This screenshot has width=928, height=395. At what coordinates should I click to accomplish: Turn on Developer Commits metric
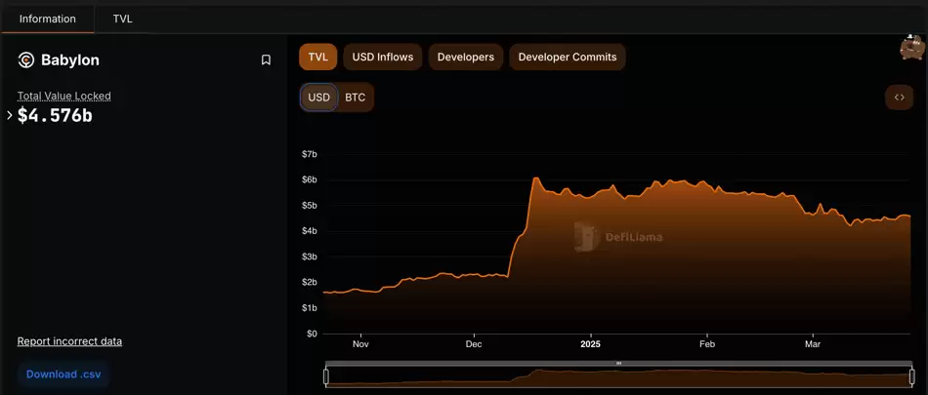click(x=567, y=57)
